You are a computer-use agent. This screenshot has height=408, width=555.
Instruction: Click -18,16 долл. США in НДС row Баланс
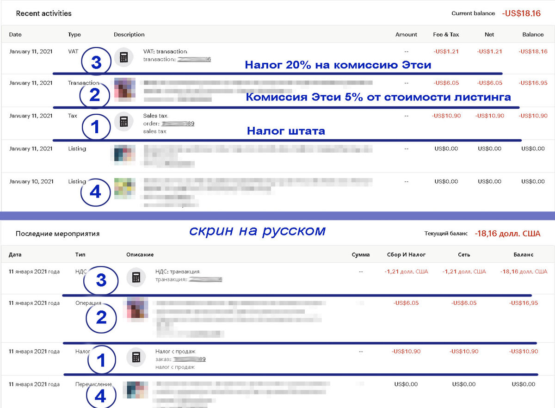coord(524,272)
